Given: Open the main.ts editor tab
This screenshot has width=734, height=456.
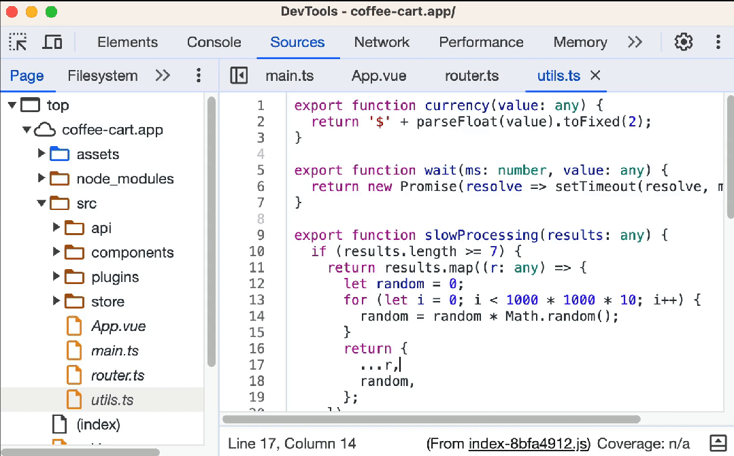Looking at the screenshot, I should (289, 75).
